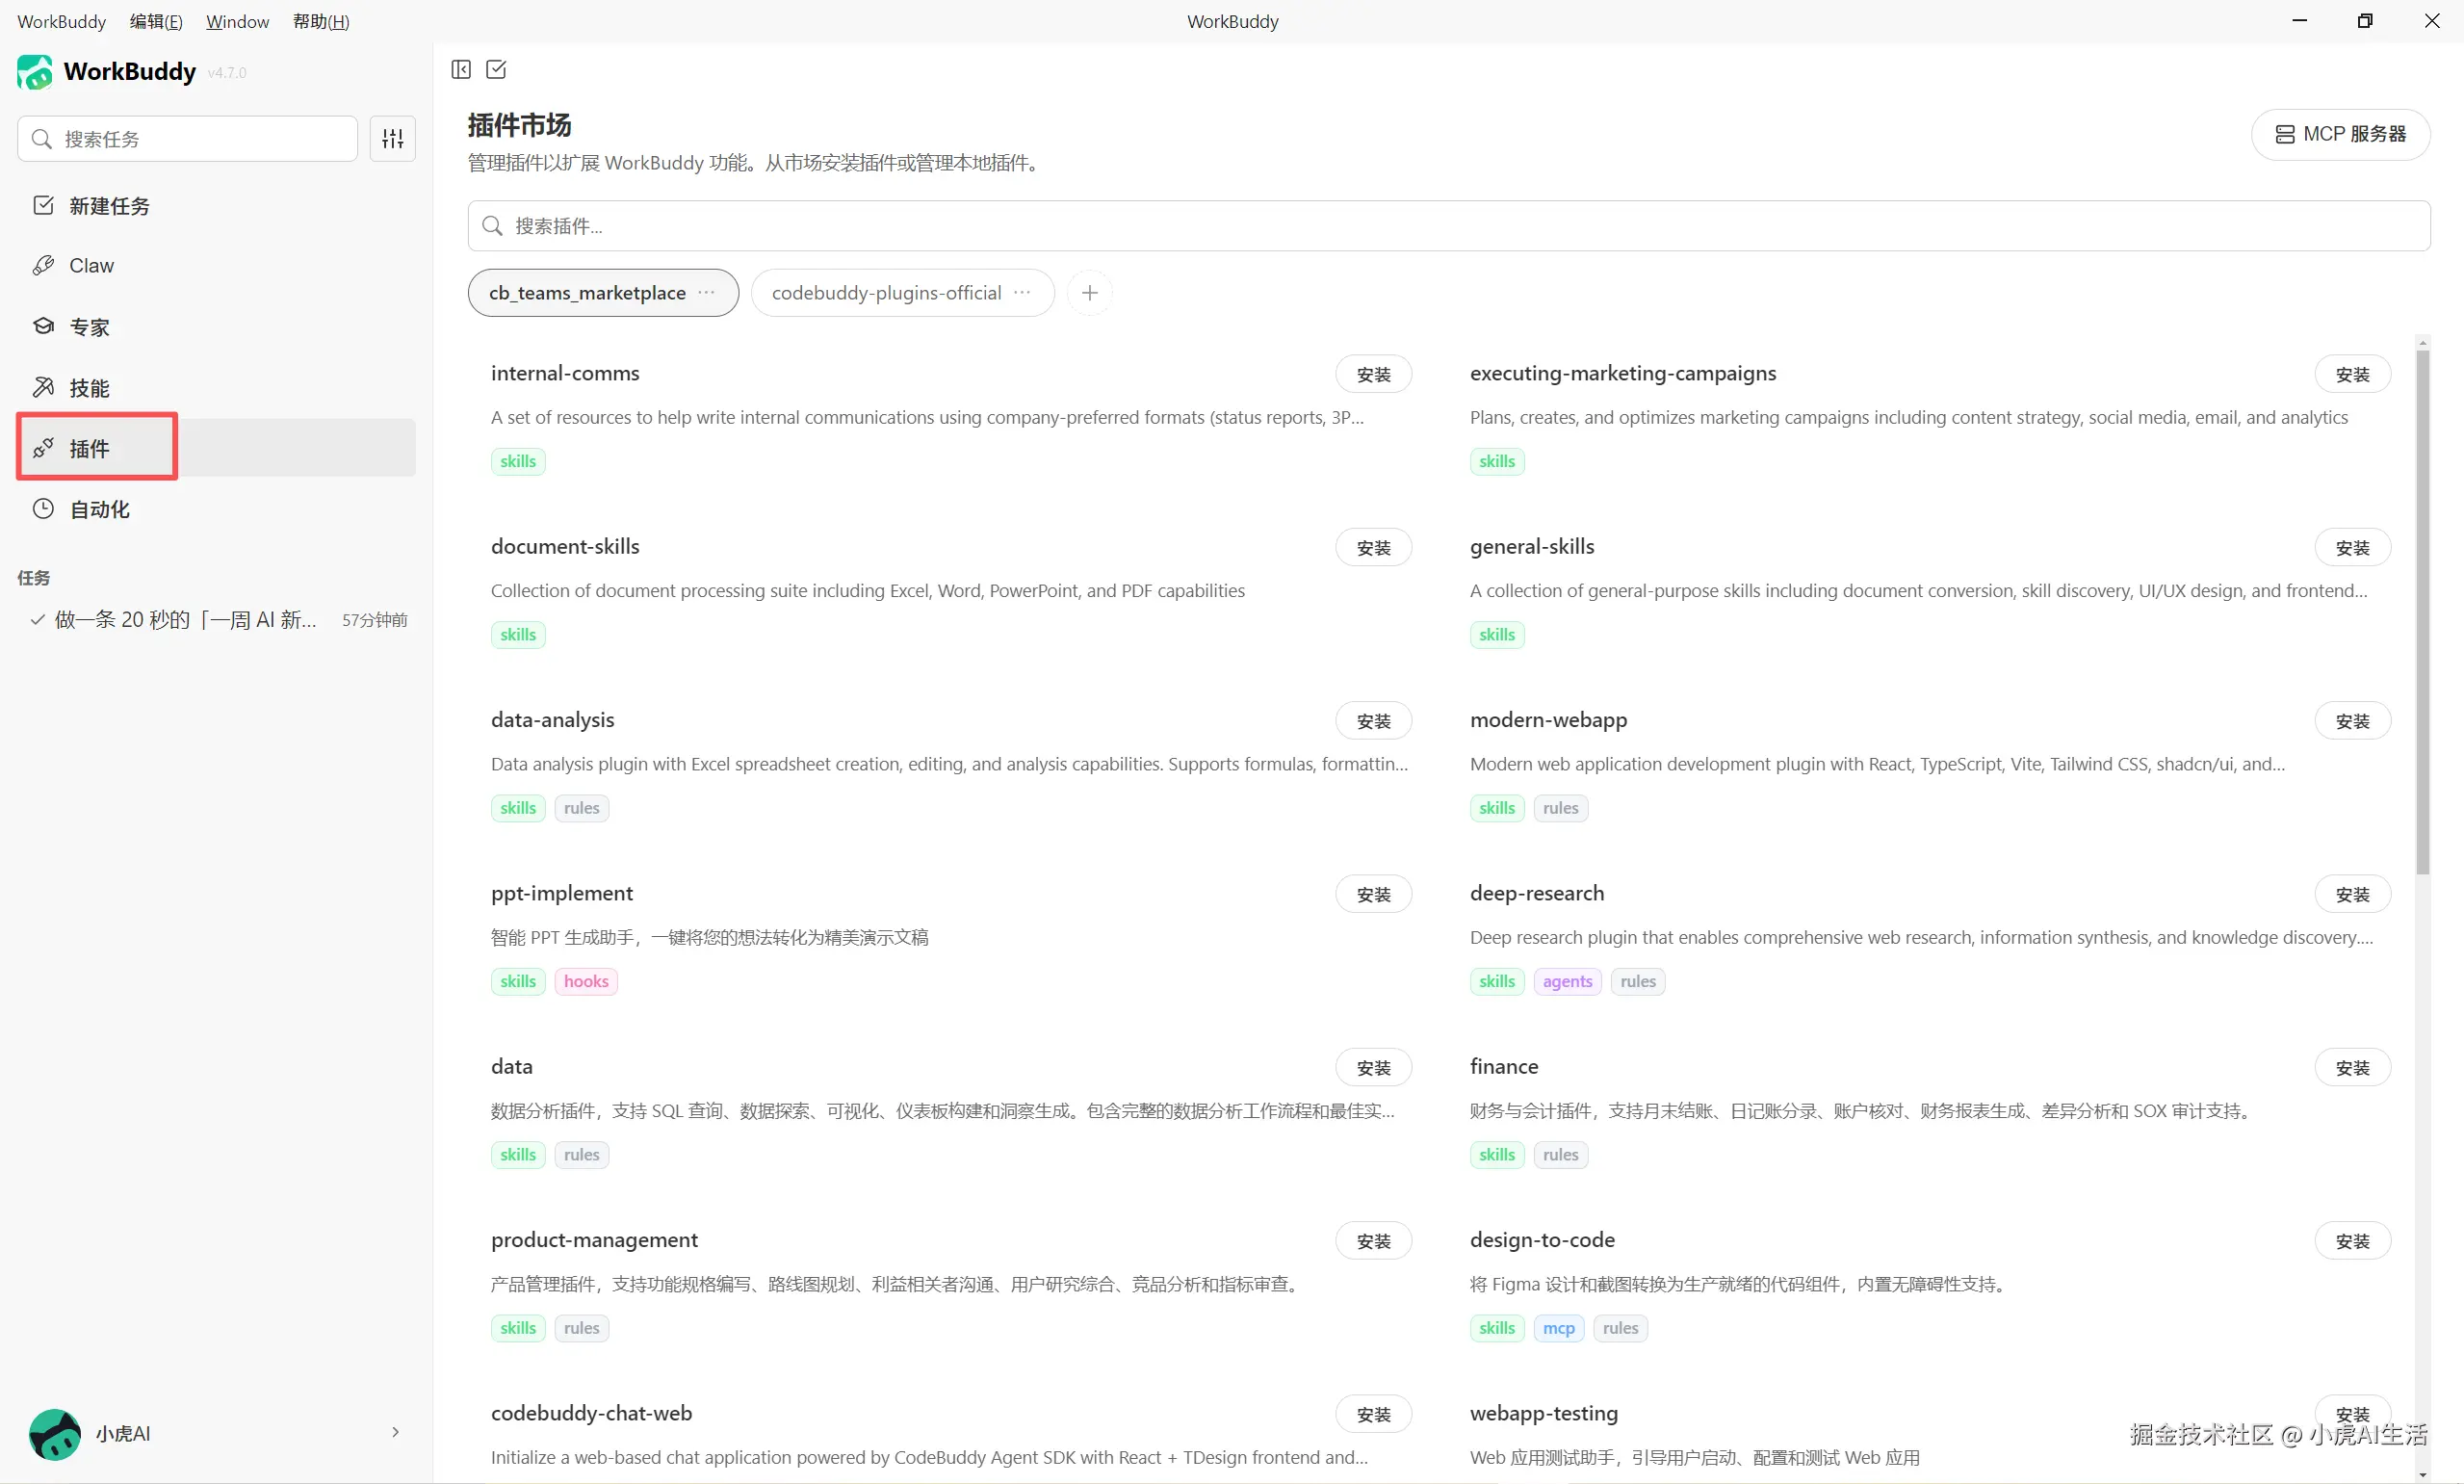This screenshot has height=1484, width=2464.
Task: Click the plus icon to add a marketplace
Action: (x=1090, y=293)
